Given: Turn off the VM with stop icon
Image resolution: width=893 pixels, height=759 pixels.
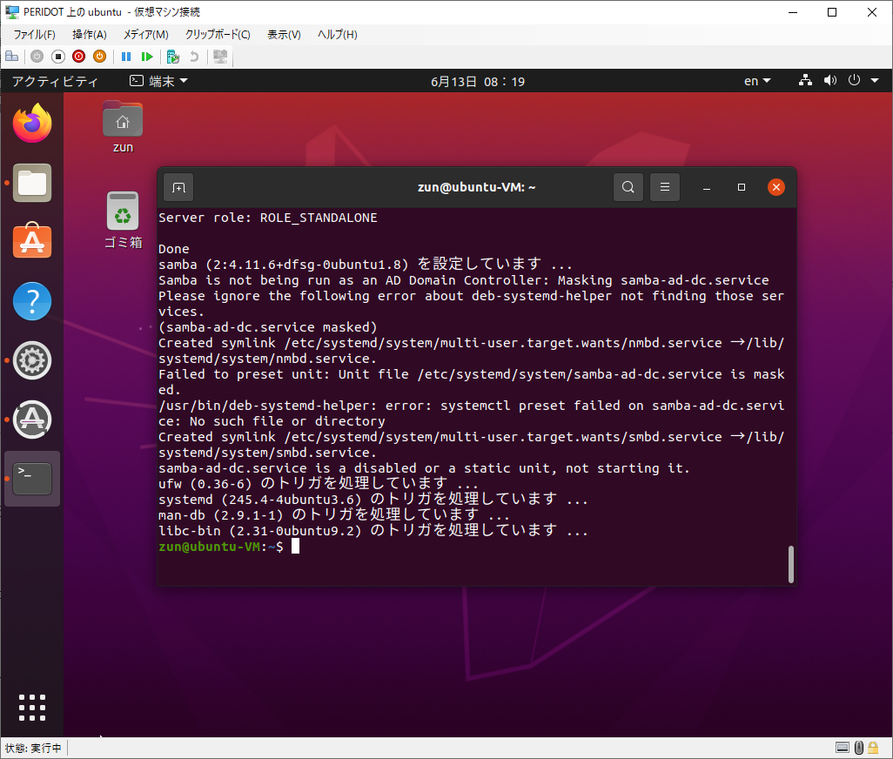Looking at the screenshot, I should 58,57.
